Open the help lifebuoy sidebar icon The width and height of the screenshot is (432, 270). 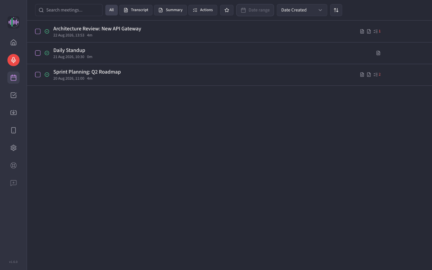13,165
